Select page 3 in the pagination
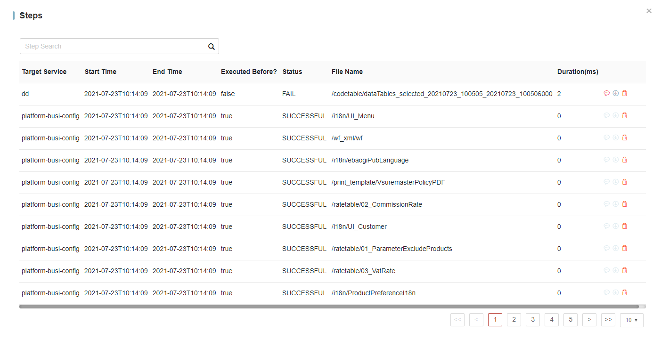Screen dimensions: 661x340 click(x=532, y=320)
